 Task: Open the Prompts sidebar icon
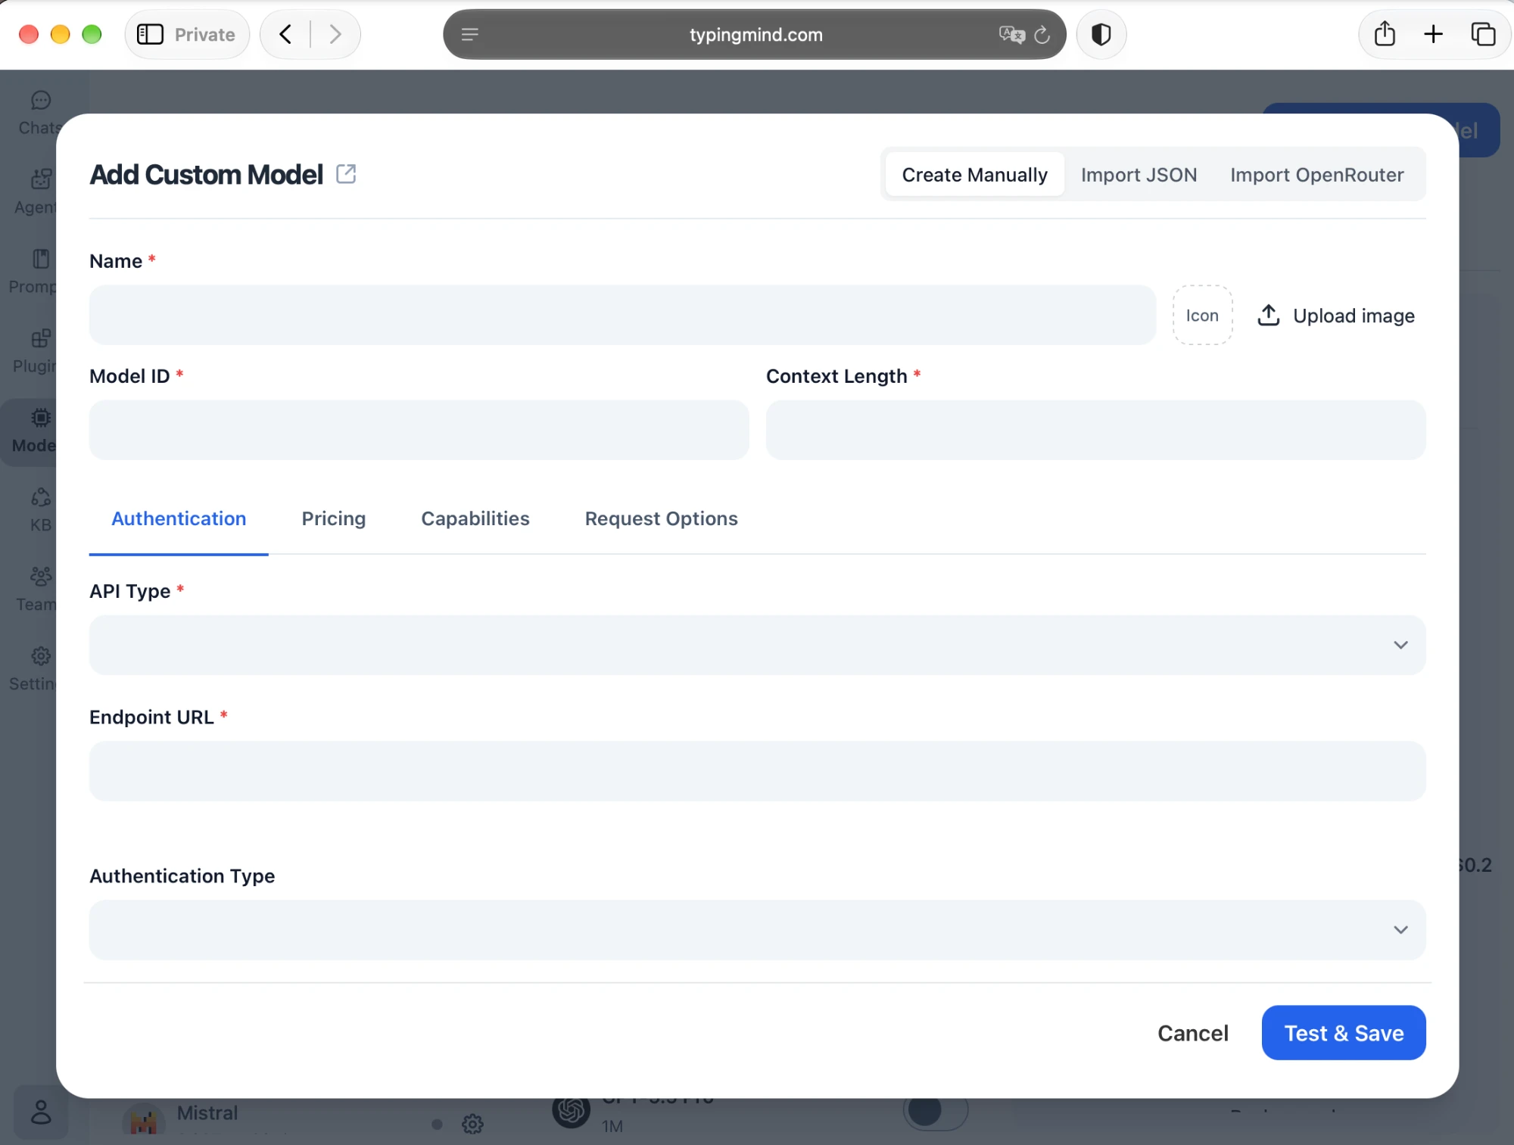click(41, 259)
